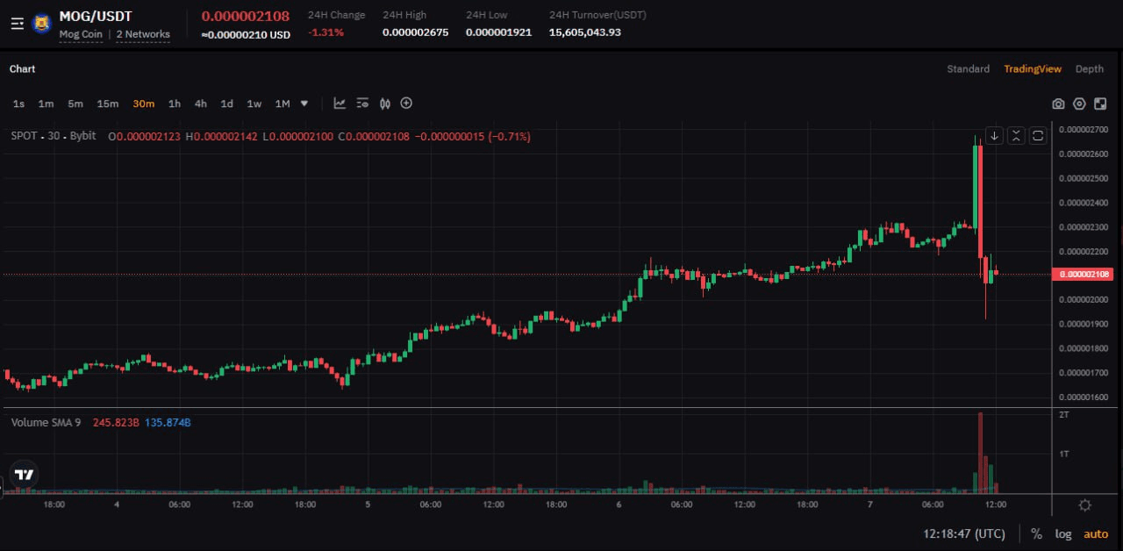1123x551 pixels.
Task: Toggle percent scale mode
Action: click(x=1036, y=533)
